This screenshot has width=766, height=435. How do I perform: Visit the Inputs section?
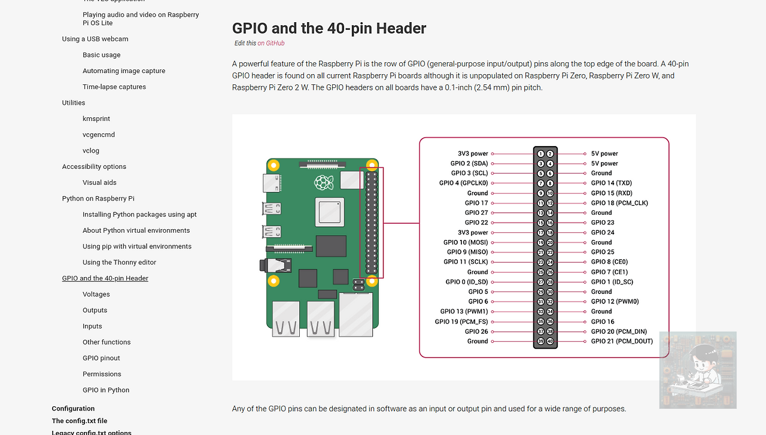tap(92, 326)
